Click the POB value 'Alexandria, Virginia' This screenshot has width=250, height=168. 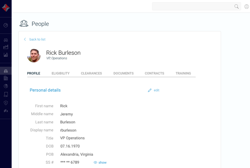click(77, 154)
